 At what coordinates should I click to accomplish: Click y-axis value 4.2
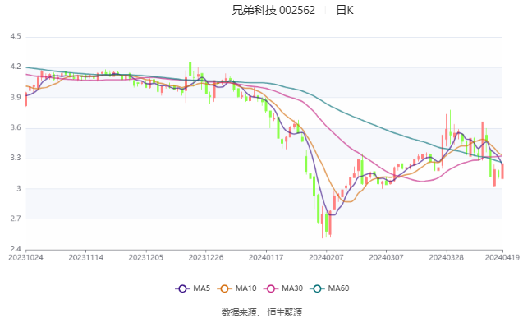coord(16,67)
